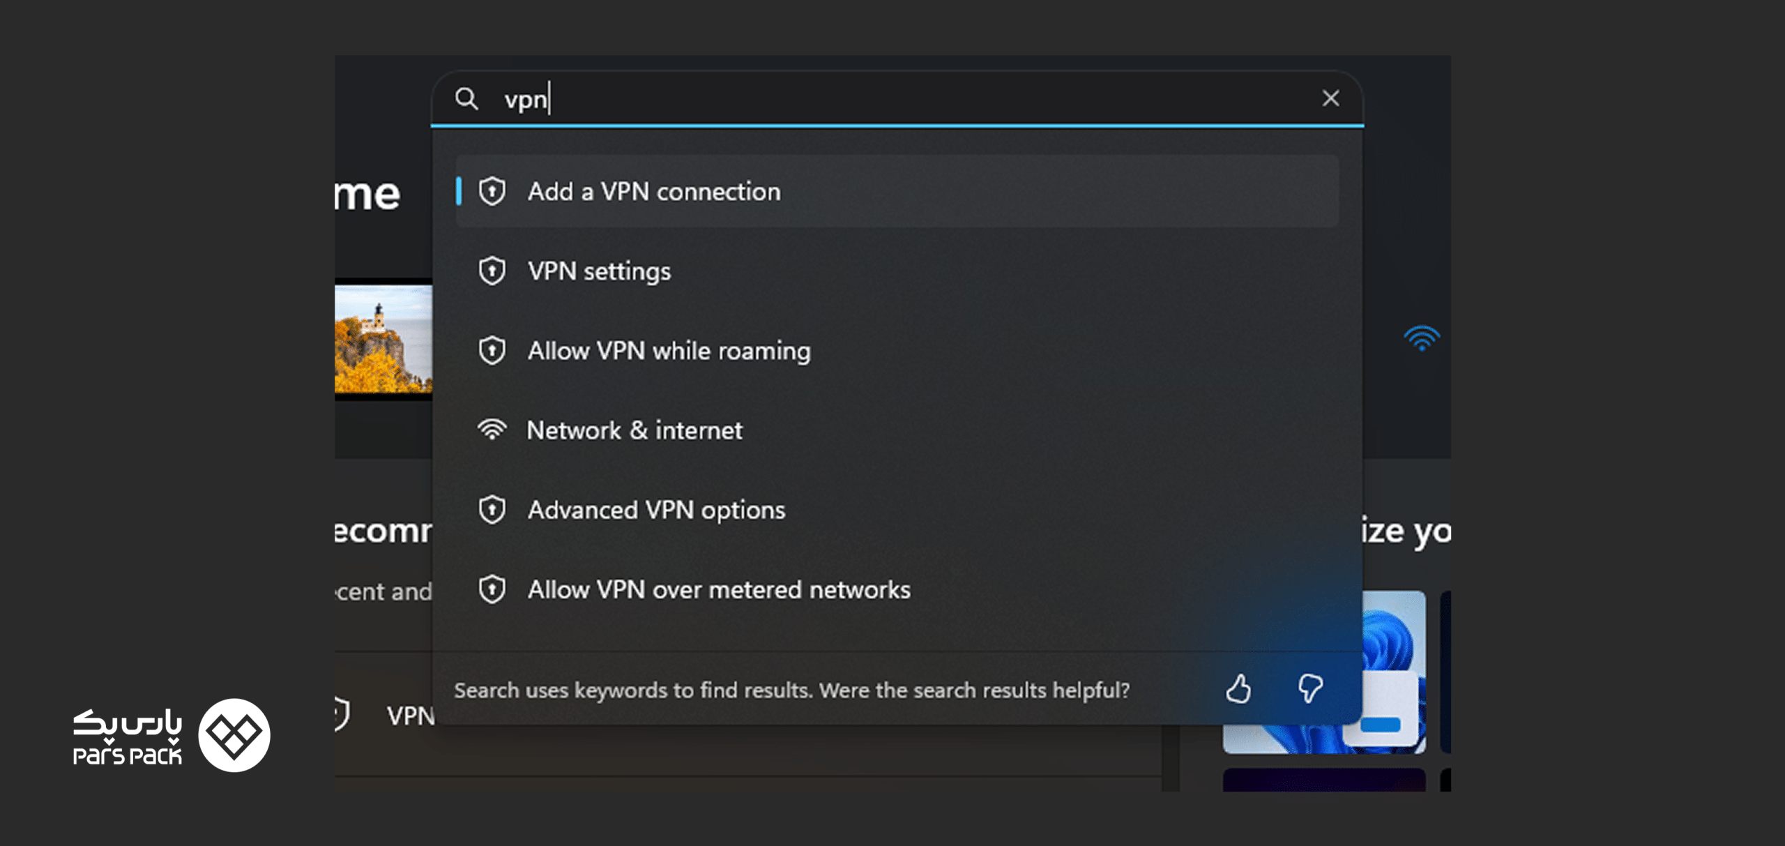The height and width of the screenshot is (846, 1785).
Task: Click shield icon beside Advanced VPN options
Action: 492,510
